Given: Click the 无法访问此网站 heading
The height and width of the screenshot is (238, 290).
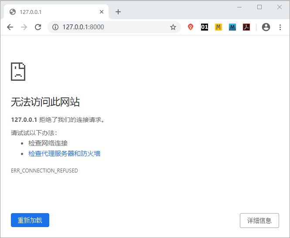Looking at the screenshot, I should [x=45, y=102].
